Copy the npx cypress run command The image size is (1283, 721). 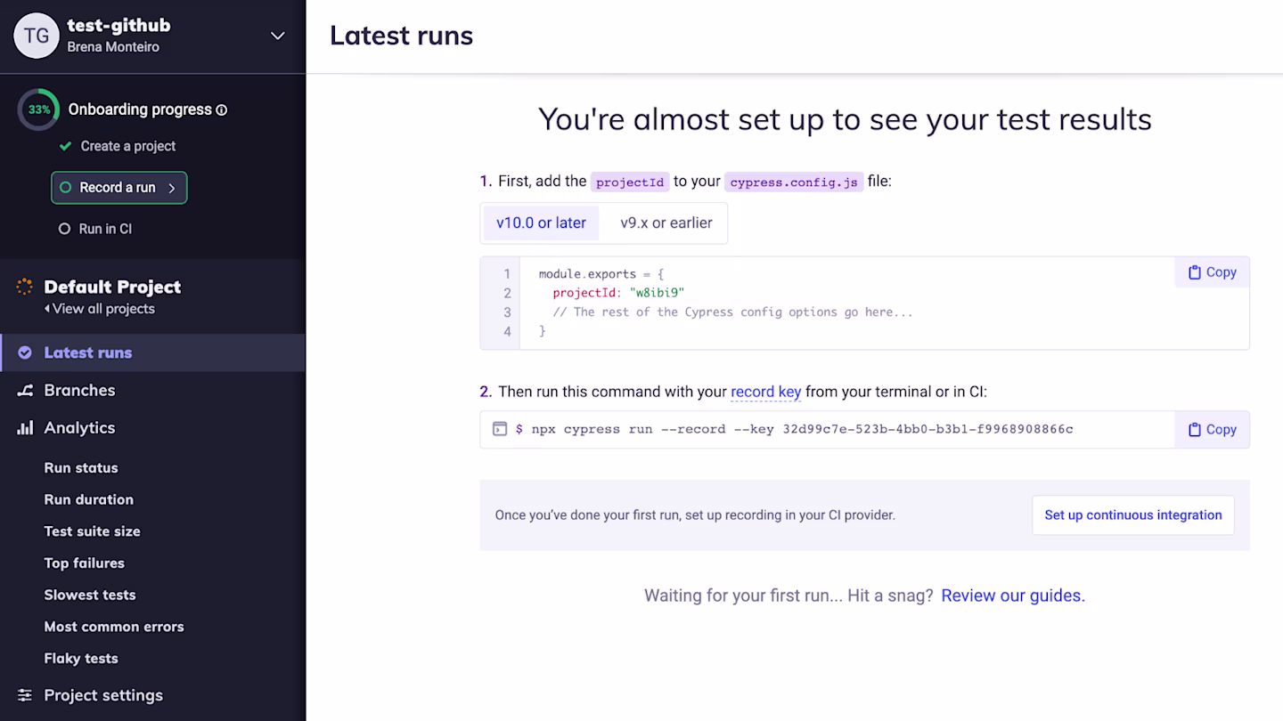(1212, 429)
